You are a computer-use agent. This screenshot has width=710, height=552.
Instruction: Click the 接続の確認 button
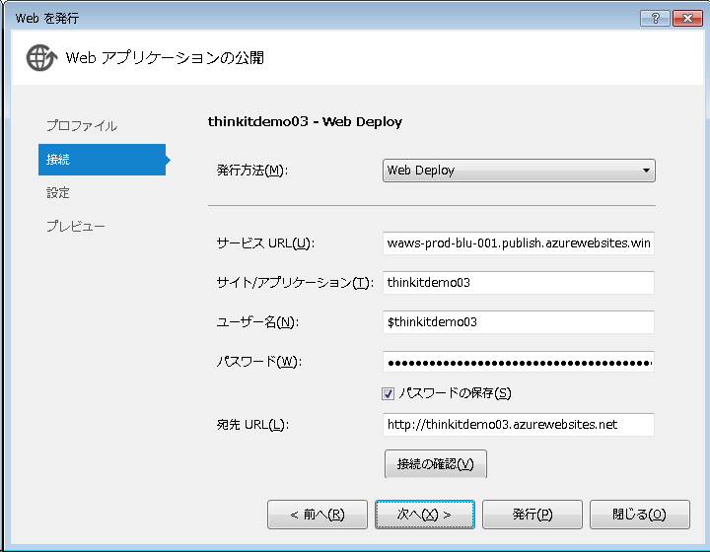[x=436, y=463]
